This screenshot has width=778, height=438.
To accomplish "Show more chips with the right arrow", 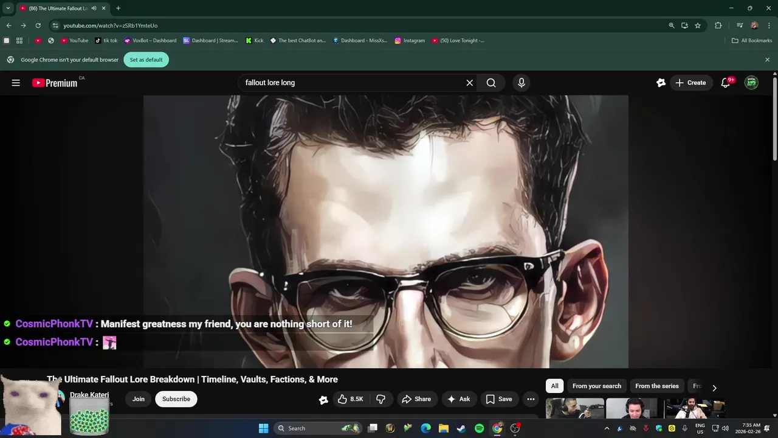I will pyautogui.click(x=714, y=388).
